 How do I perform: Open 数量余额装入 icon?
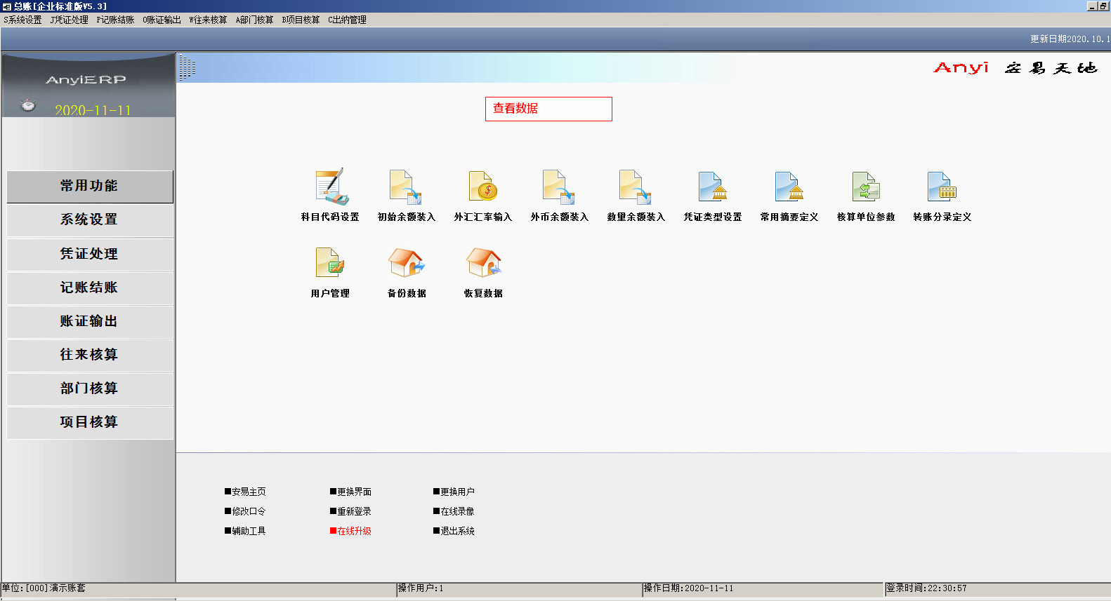pyautogui.click(x=636, y=187)
